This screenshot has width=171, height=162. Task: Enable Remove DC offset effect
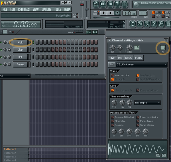click(113, 117)
